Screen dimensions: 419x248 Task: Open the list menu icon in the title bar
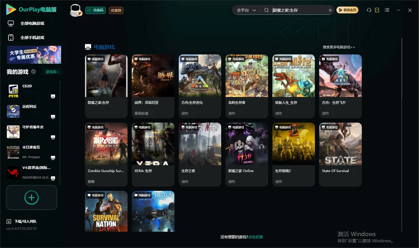(387, 10)
